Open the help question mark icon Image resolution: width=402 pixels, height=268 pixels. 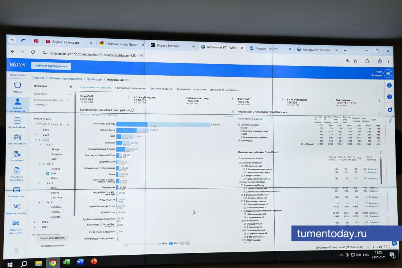coord(389,97)
